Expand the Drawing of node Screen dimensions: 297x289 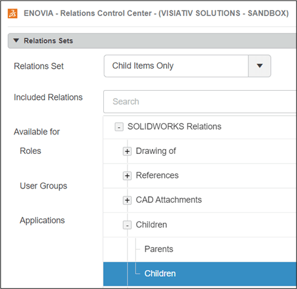click(x=127, y=151)
